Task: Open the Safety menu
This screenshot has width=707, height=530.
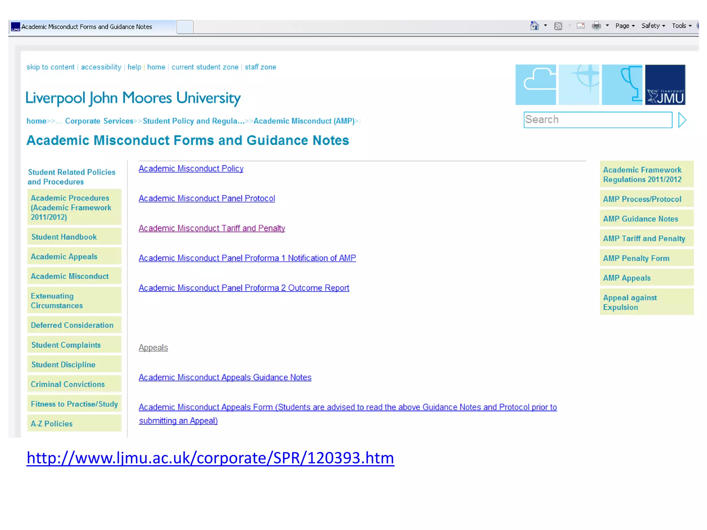Action: coord(653,26)
